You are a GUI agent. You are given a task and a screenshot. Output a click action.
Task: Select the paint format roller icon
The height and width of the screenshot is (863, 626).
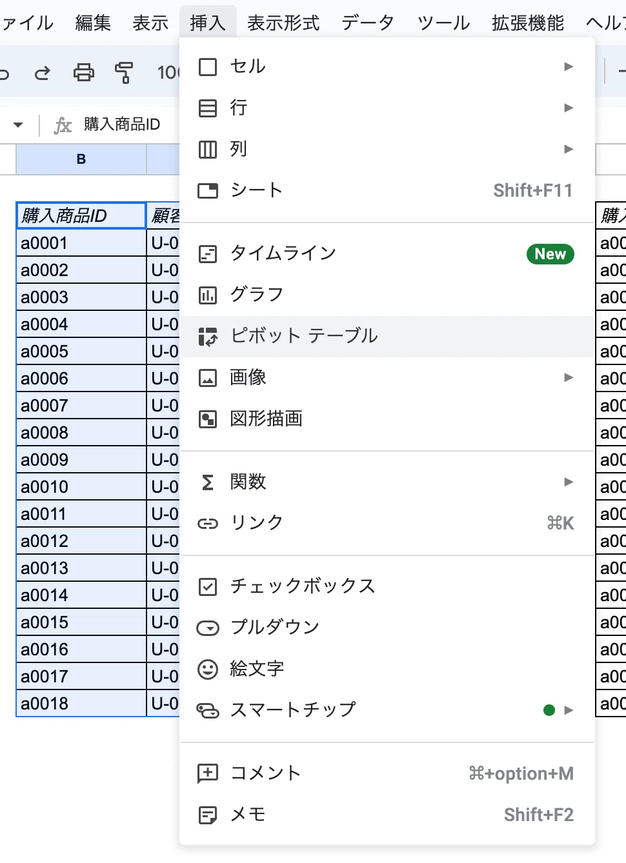coord(124,72)
